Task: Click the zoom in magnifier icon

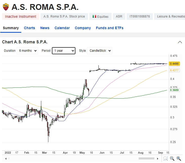Action: click(x=179, y=158)
